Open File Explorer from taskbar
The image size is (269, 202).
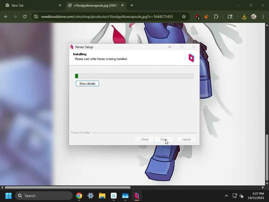pyautogui.click(x=102, y=196)
